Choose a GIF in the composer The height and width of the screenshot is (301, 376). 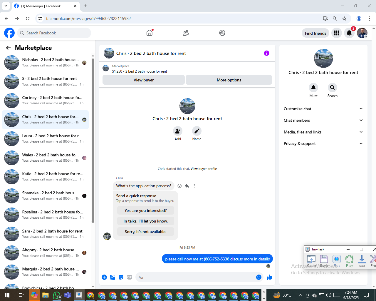(x=130, y=277)
